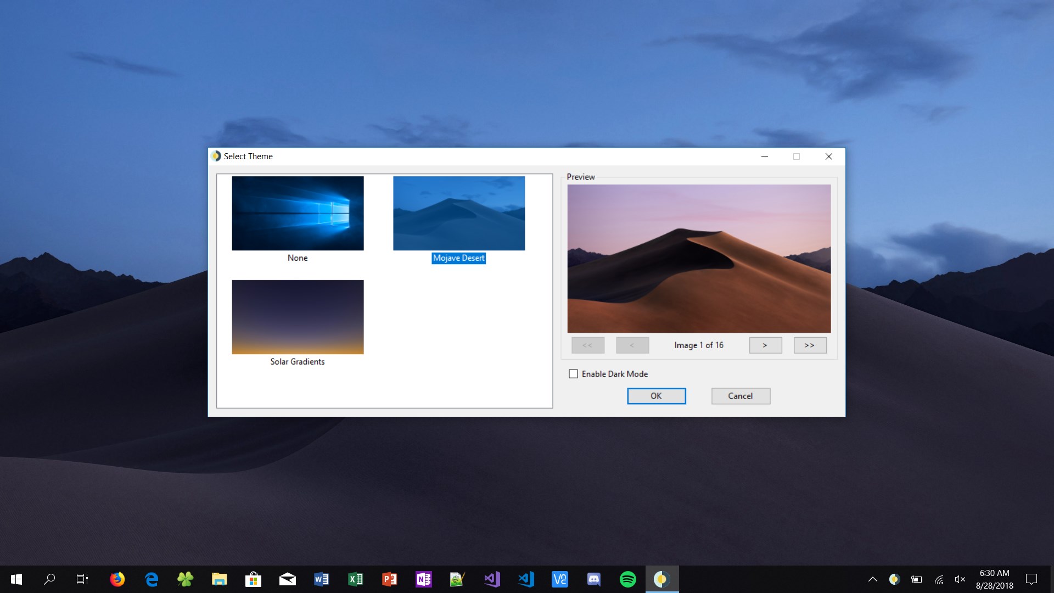Click the muted volume tray icon
Image resolution: width=1054 pixels, height=593 pixels.
coord(960,579)
